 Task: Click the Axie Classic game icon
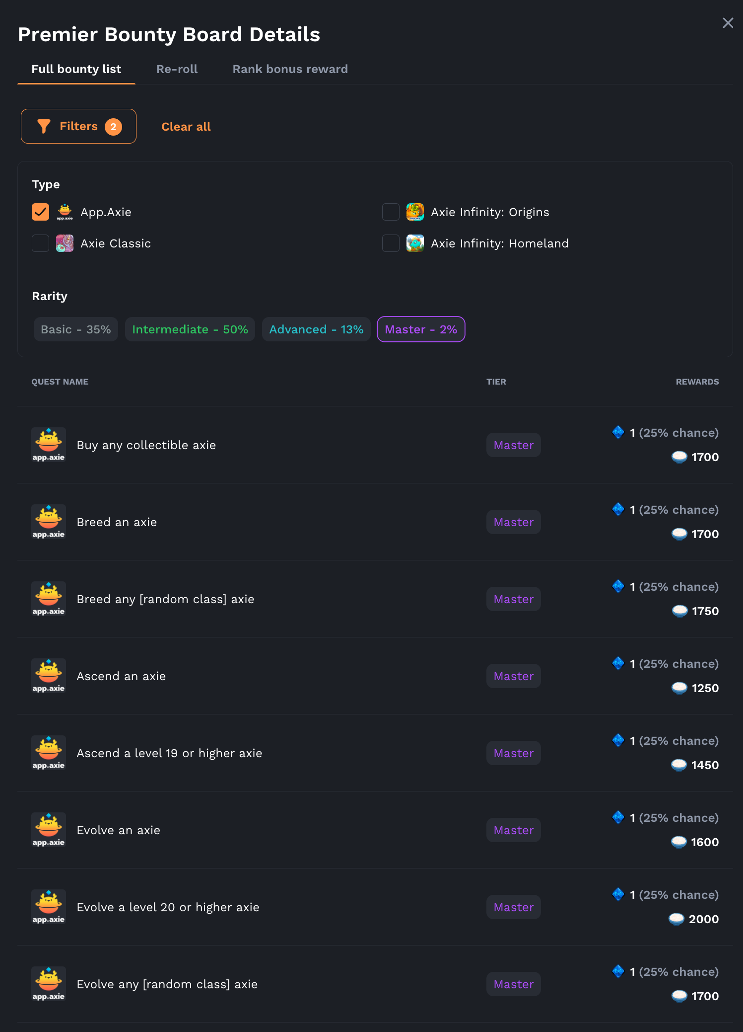[64, 243]
